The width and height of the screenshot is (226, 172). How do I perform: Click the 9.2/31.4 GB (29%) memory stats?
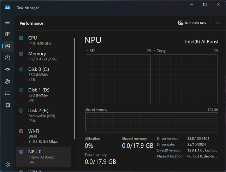[42, 59]
